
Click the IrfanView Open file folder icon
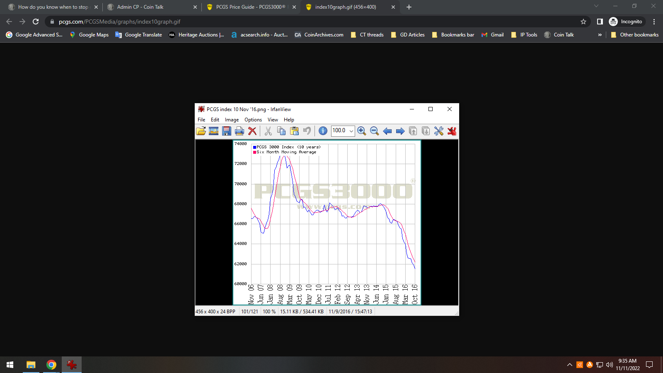click(201, 131)
